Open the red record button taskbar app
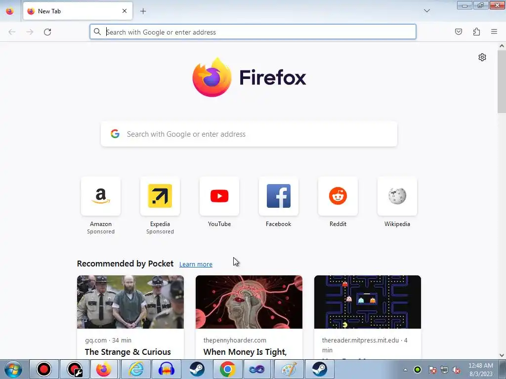This screenshot has height=379, width=506. click(44, 369)
